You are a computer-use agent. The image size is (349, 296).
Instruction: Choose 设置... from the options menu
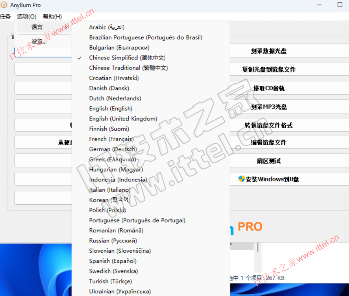39,41
